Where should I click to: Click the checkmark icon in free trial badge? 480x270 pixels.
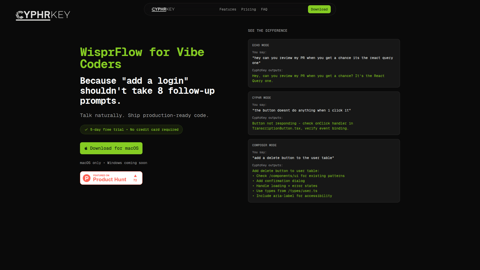(x=86, y=129)
